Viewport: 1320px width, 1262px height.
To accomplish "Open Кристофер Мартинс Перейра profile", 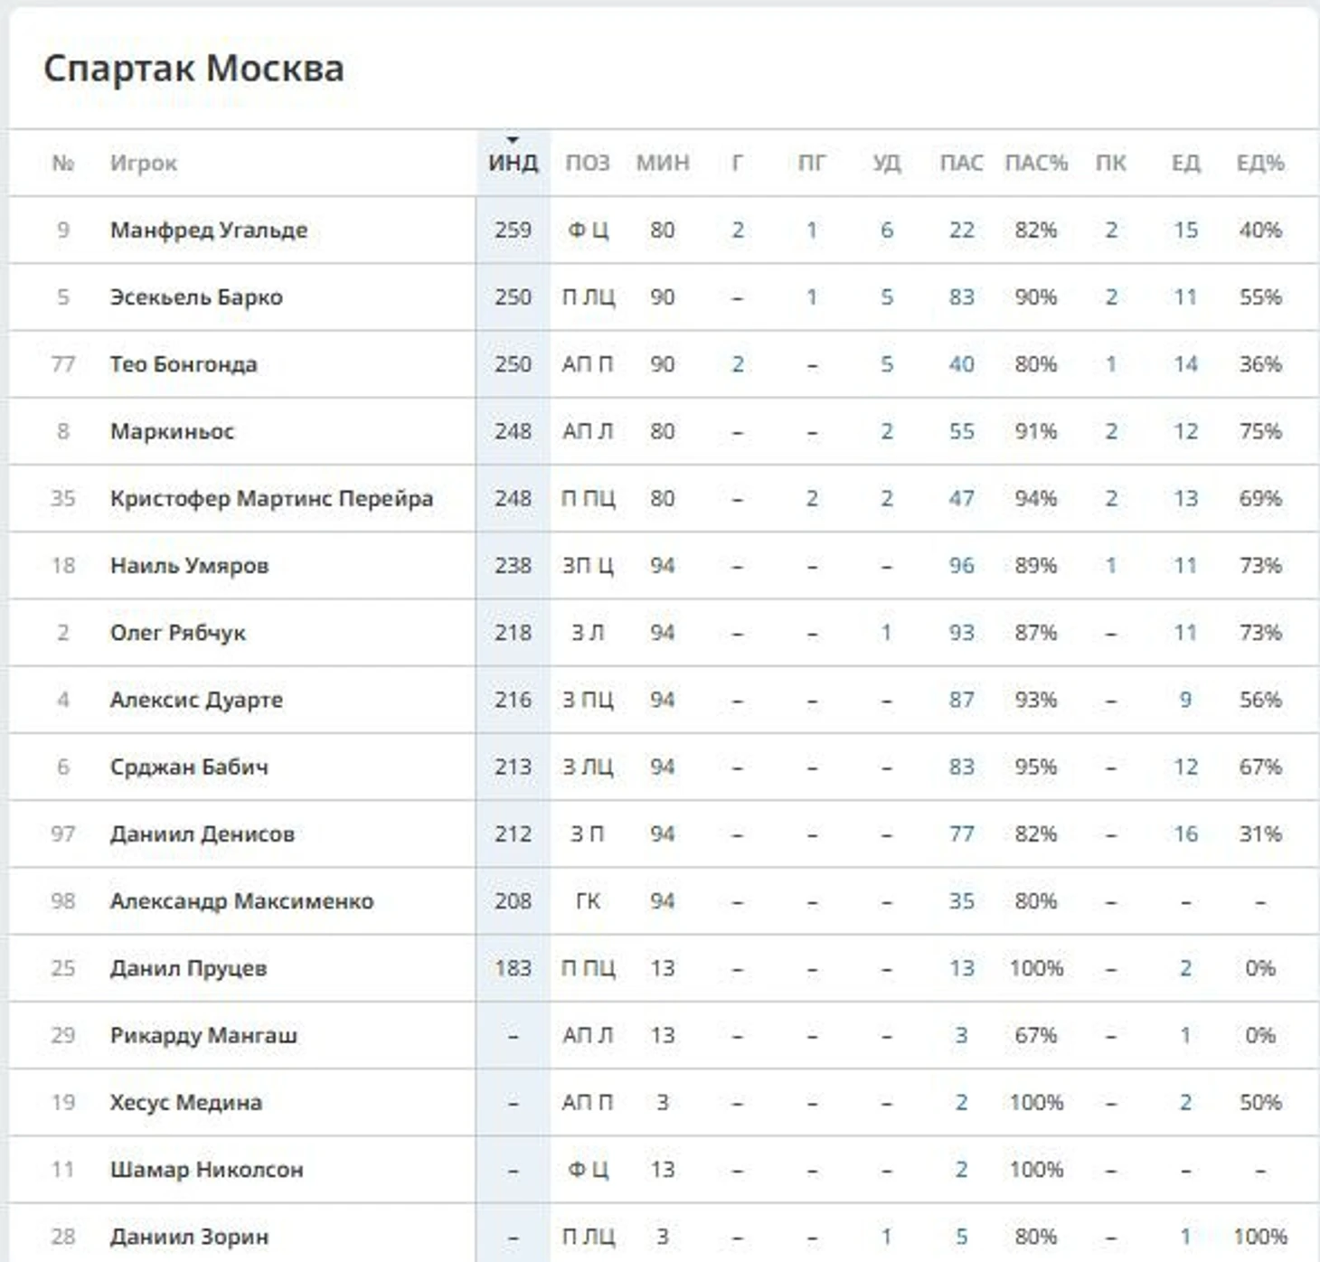I will point(271,498).
